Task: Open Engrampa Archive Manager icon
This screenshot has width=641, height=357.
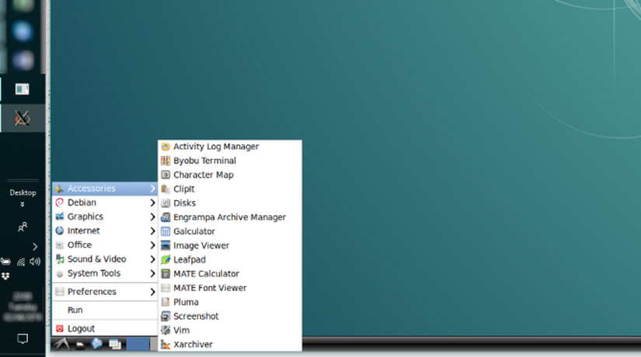Action: pyautogui.click(x=165, y=217)
